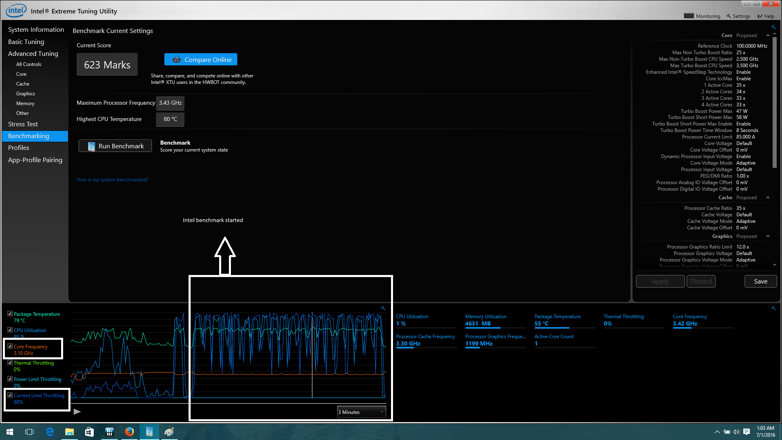Click the wrench icon above the monitor tiles

click(773, 308)
